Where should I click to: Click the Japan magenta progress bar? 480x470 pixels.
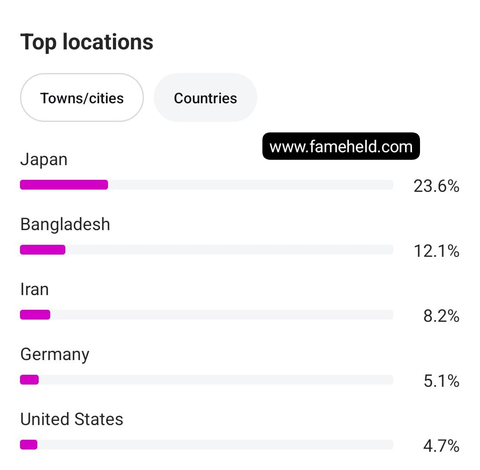64,185
